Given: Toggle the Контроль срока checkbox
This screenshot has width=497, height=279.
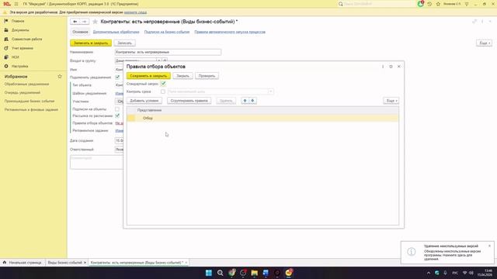Looking at the screenshot, I should click(163, 91).
